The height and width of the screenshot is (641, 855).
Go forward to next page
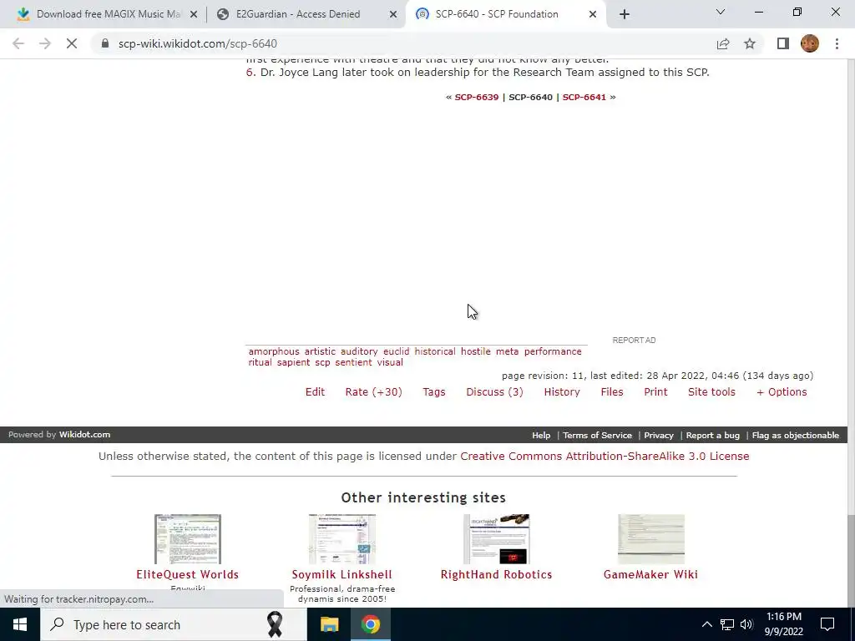tap(45, 43)
